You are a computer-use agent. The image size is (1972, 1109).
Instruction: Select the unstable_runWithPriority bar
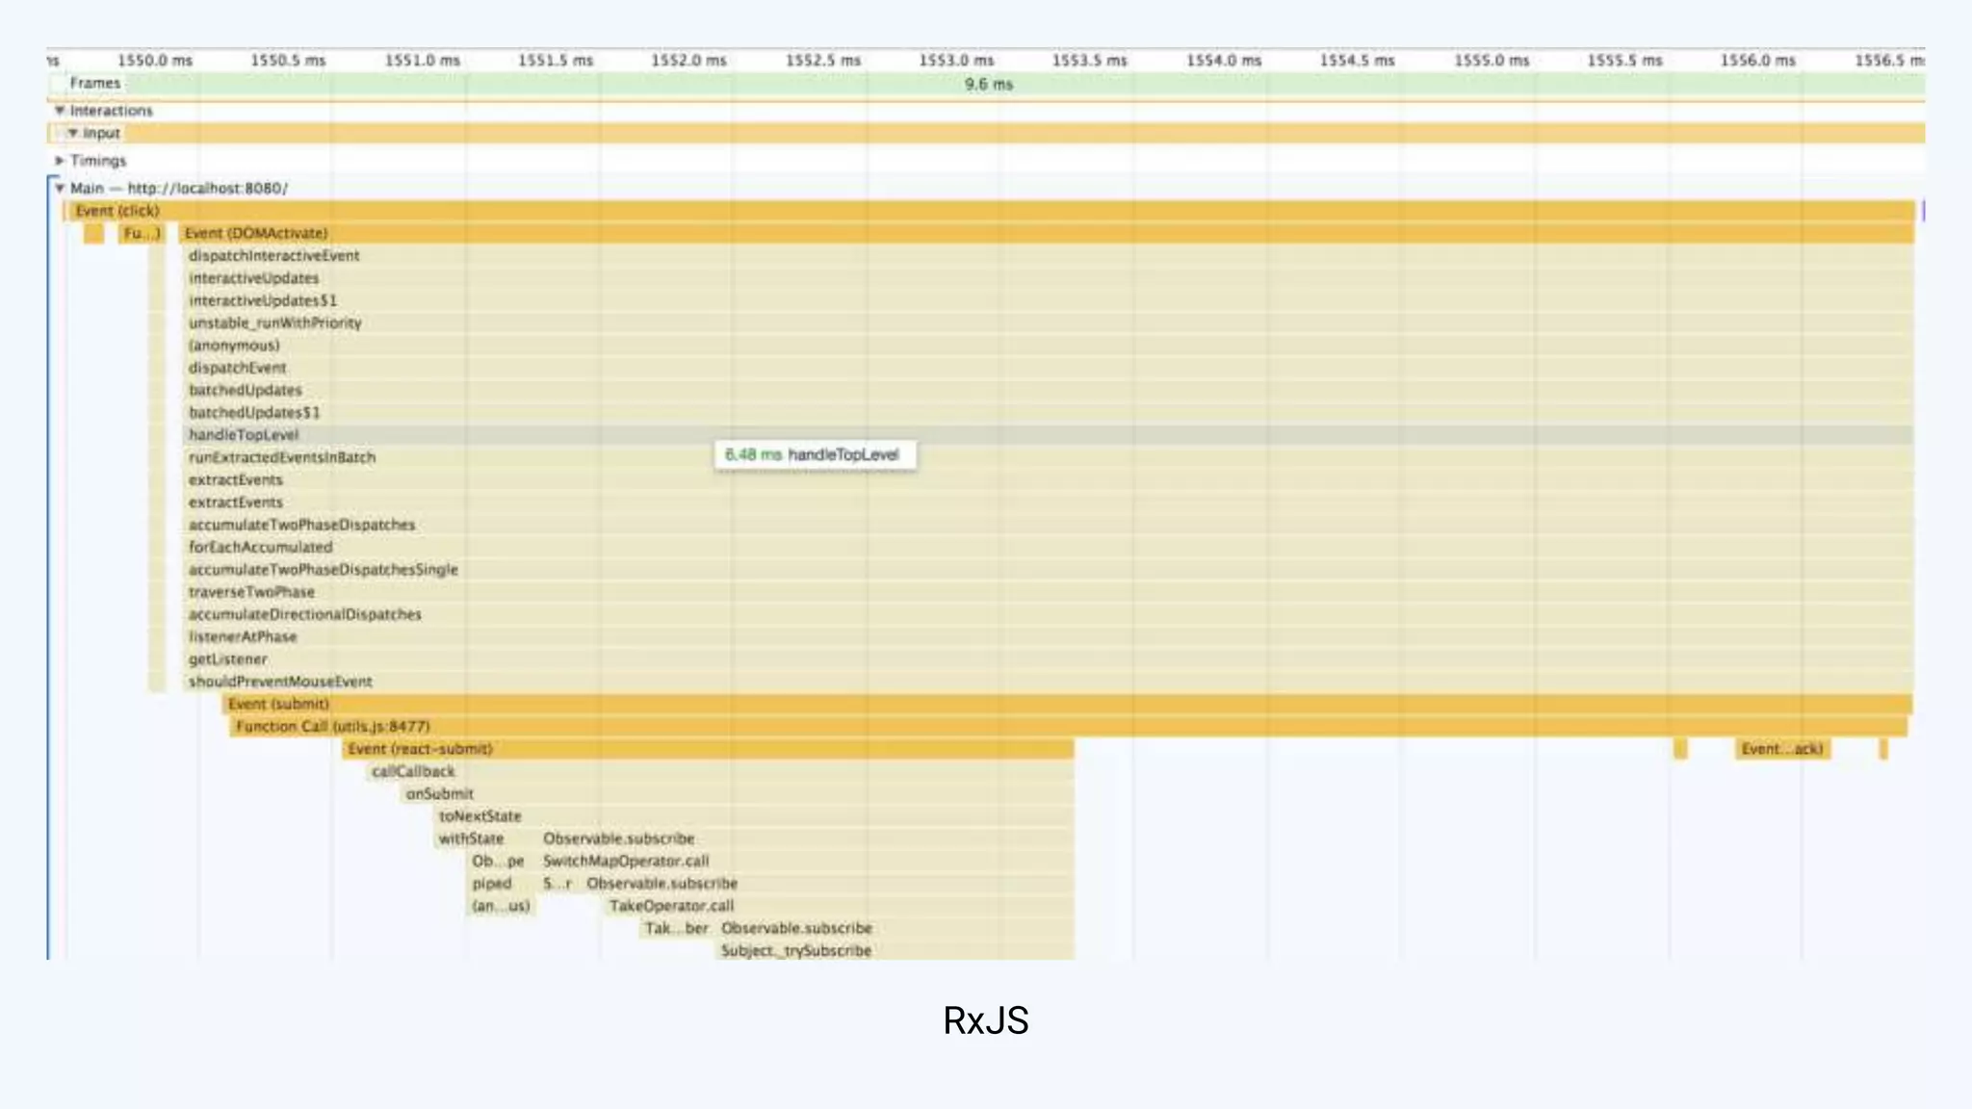1048,322
